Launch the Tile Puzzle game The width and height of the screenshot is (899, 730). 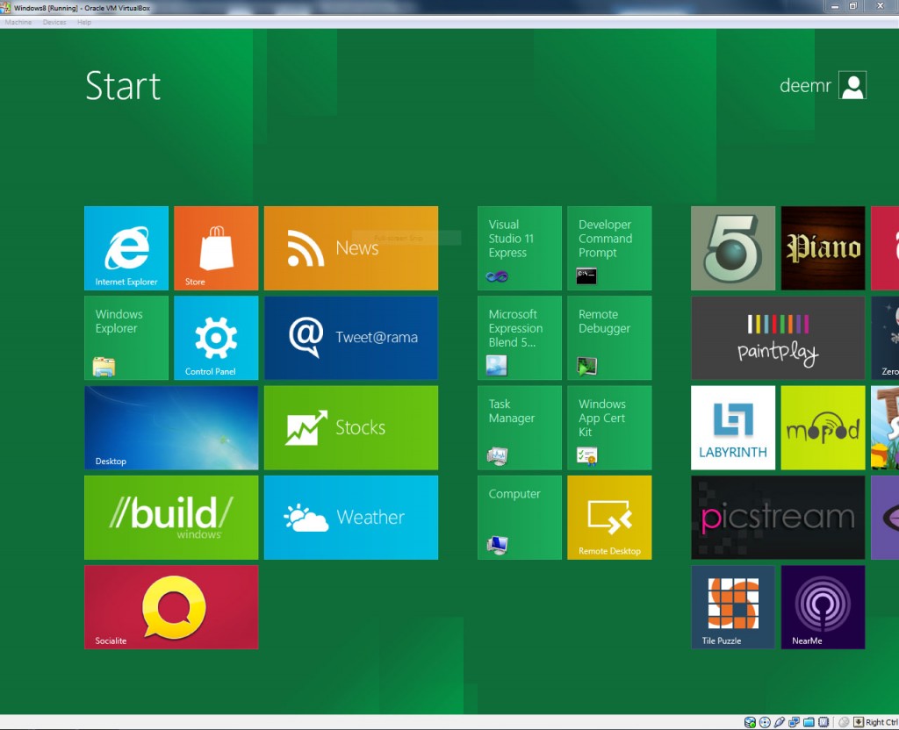point(732,607)
